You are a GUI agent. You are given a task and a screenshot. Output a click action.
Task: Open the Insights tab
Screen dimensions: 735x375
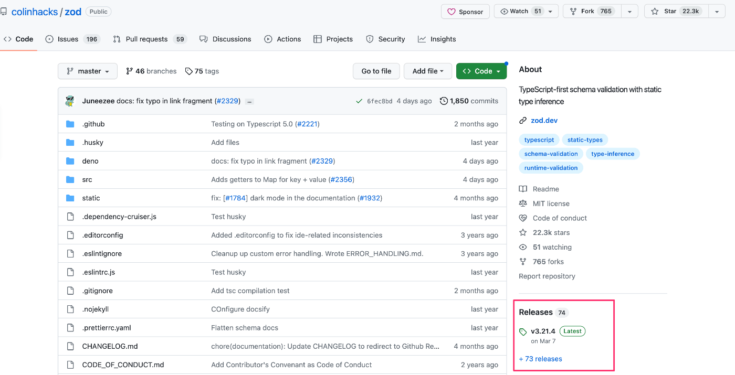point(437,39)
